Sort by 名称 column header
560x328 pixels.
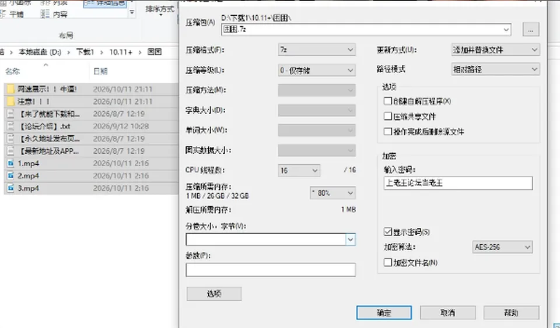click(x=12, y=71)
